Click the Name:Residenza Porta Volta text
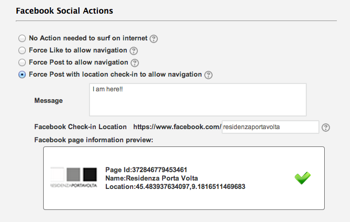Viewport: 350px width, 222px height. (x=152, y=178)
